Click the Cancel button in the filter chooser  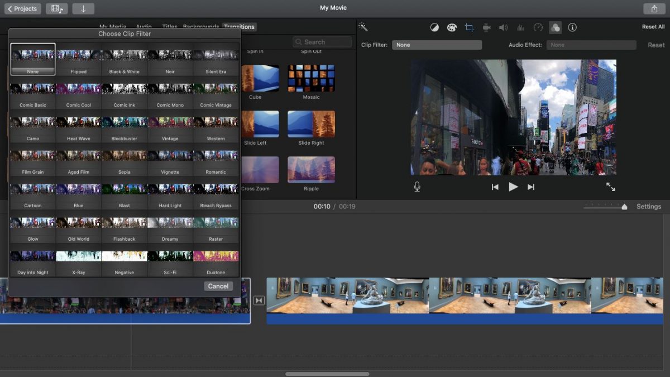[x=218, y=286]
